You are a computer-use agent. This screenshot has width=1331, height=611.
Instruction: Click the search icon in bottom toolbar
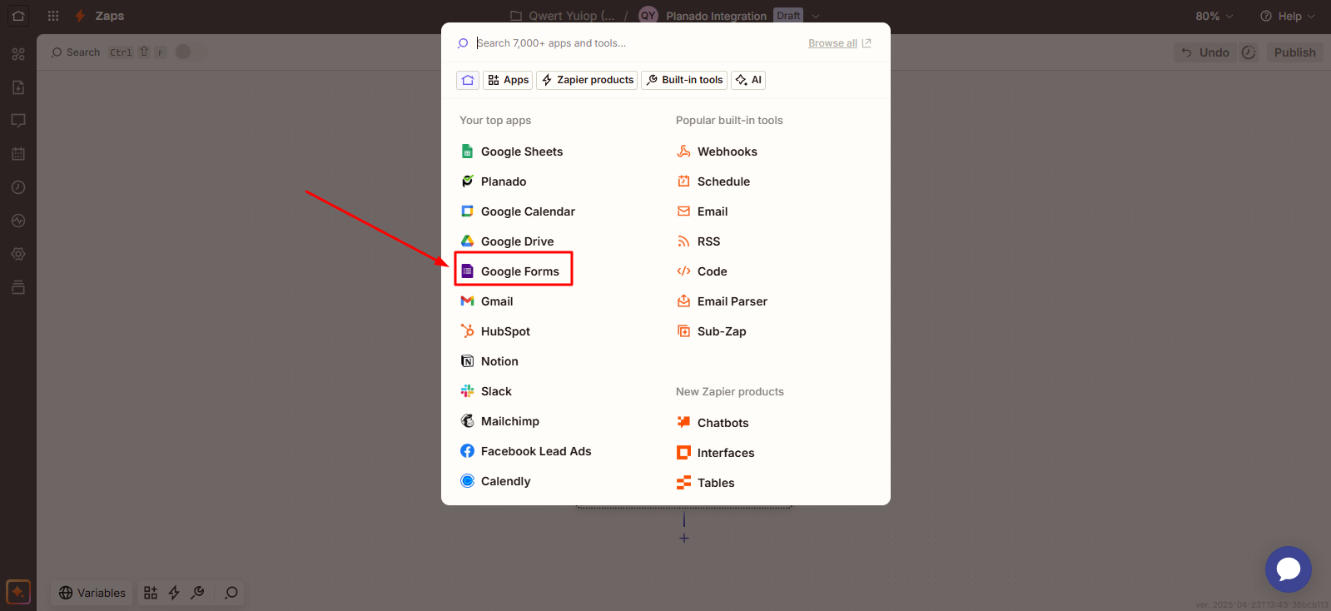click(x=231, y=593)
